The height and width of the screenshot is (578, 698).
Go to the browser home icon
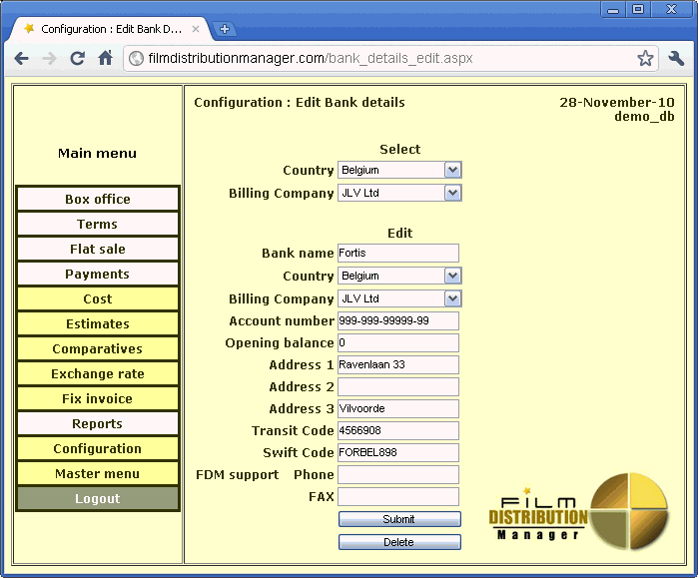[105, 58]
